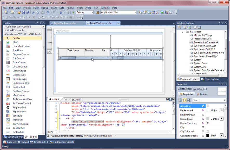Choose the Schedule toolbox item

(17, 116)
